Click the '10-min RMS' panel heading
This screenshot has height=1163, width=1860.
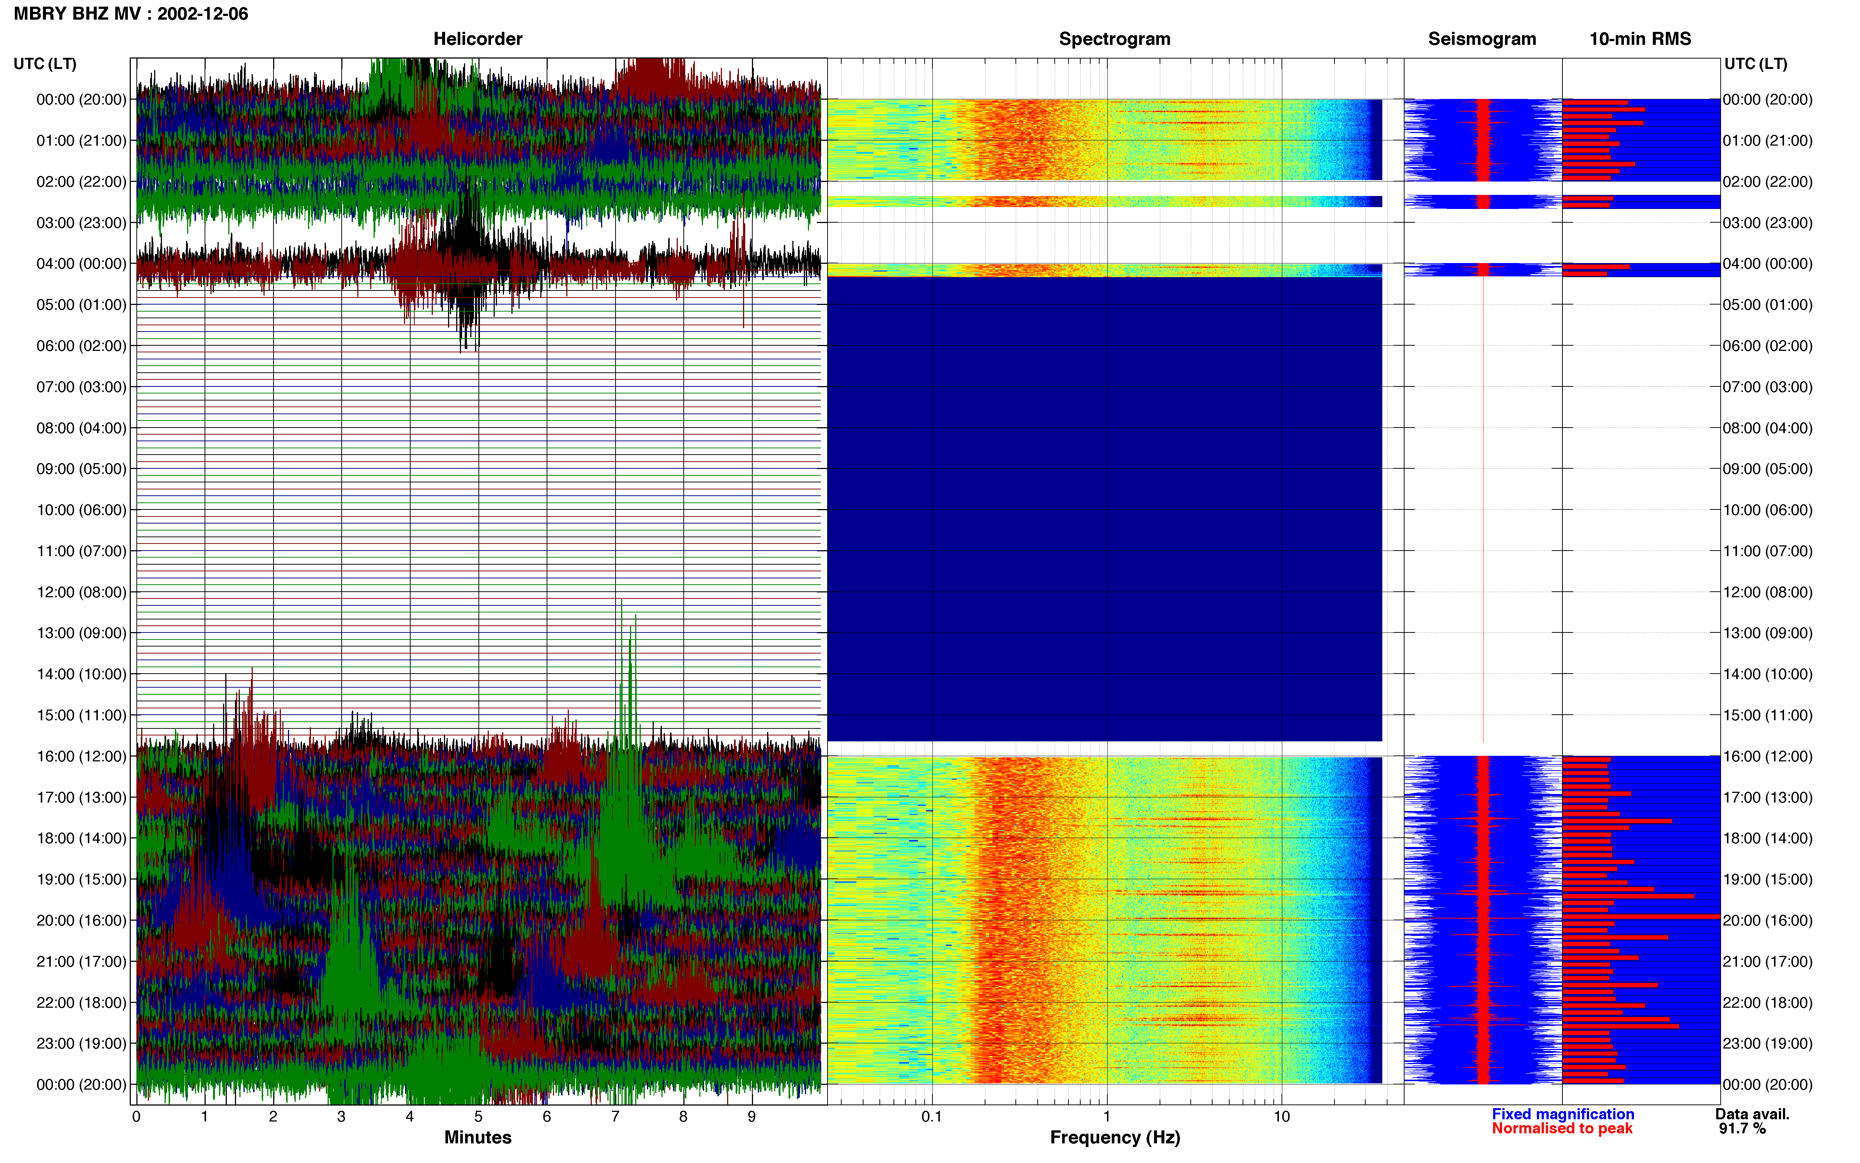[x=1640, y=39]
